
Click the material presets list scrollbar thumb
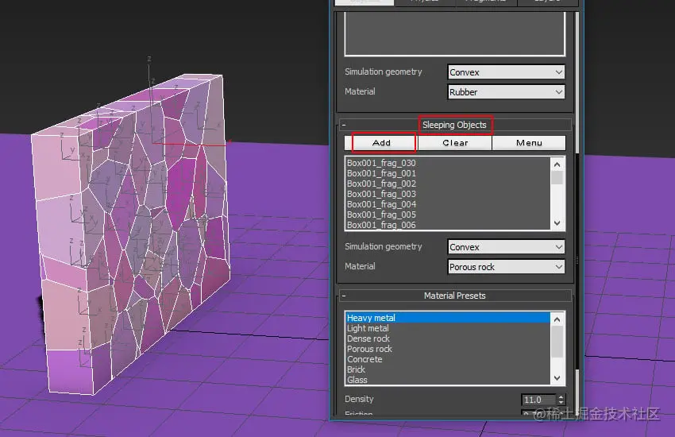(x=557, y=342)
